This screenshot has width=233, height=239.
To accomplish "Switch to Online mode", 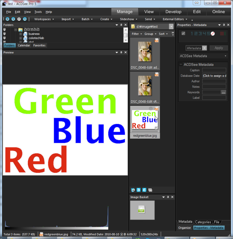I will (x=219, y=12).
